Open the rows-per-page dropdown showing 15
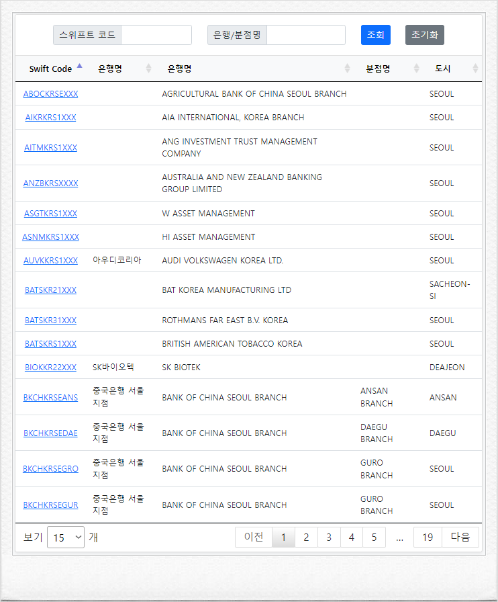 click(x=66, y=537)
